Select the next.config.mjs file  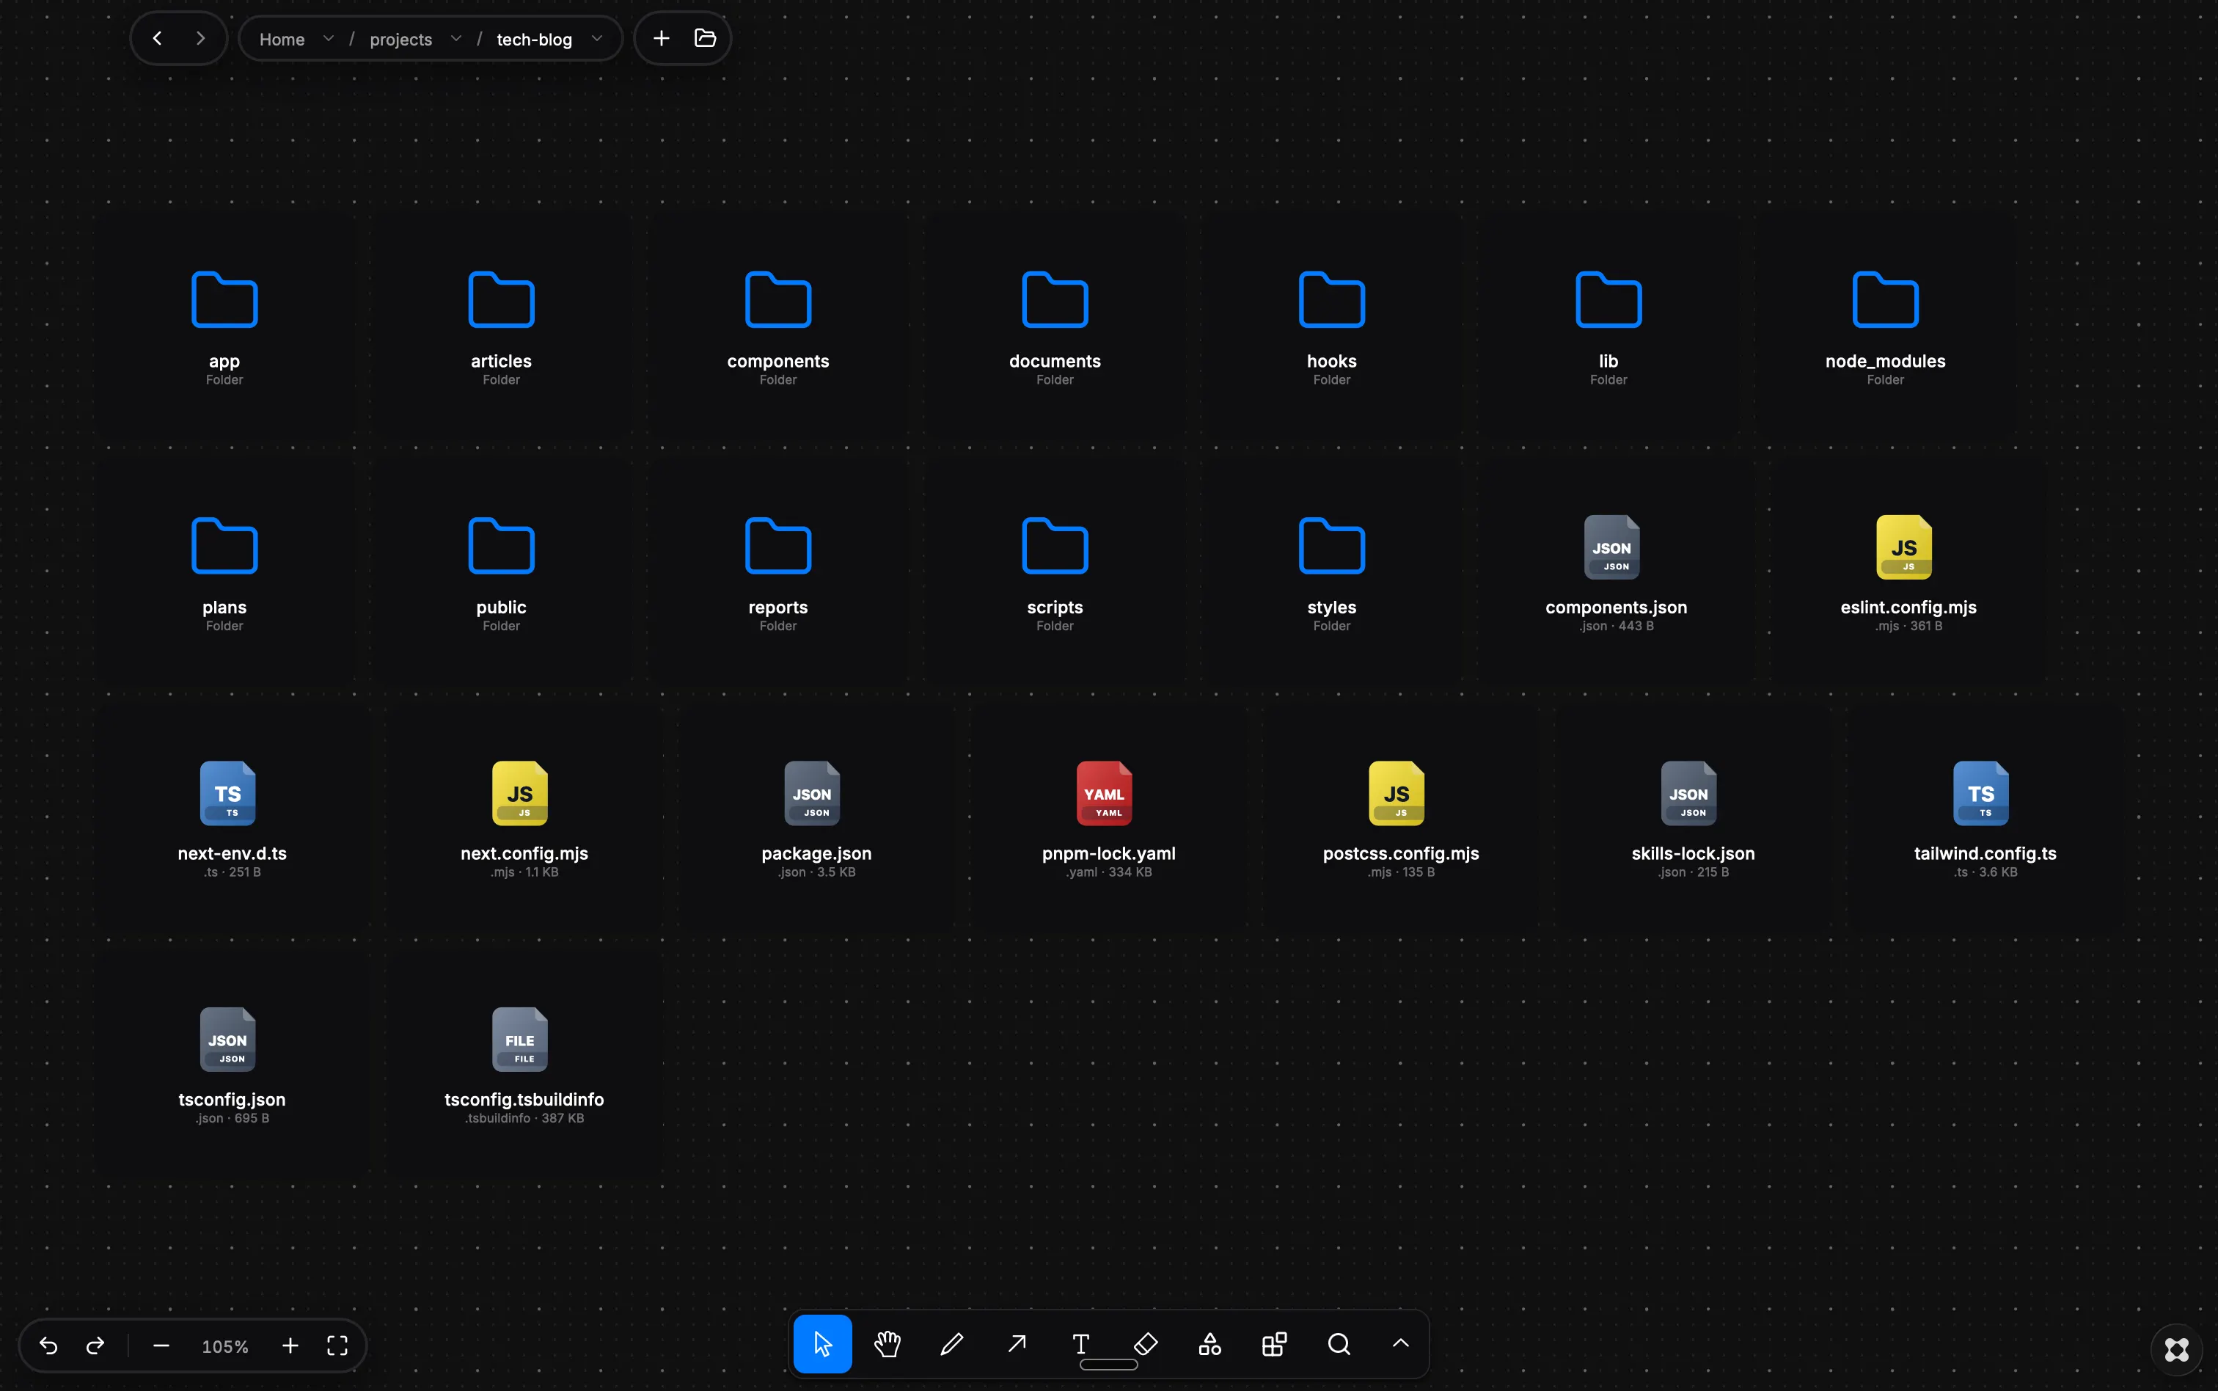pyautogui.click(x=524, y=819)
